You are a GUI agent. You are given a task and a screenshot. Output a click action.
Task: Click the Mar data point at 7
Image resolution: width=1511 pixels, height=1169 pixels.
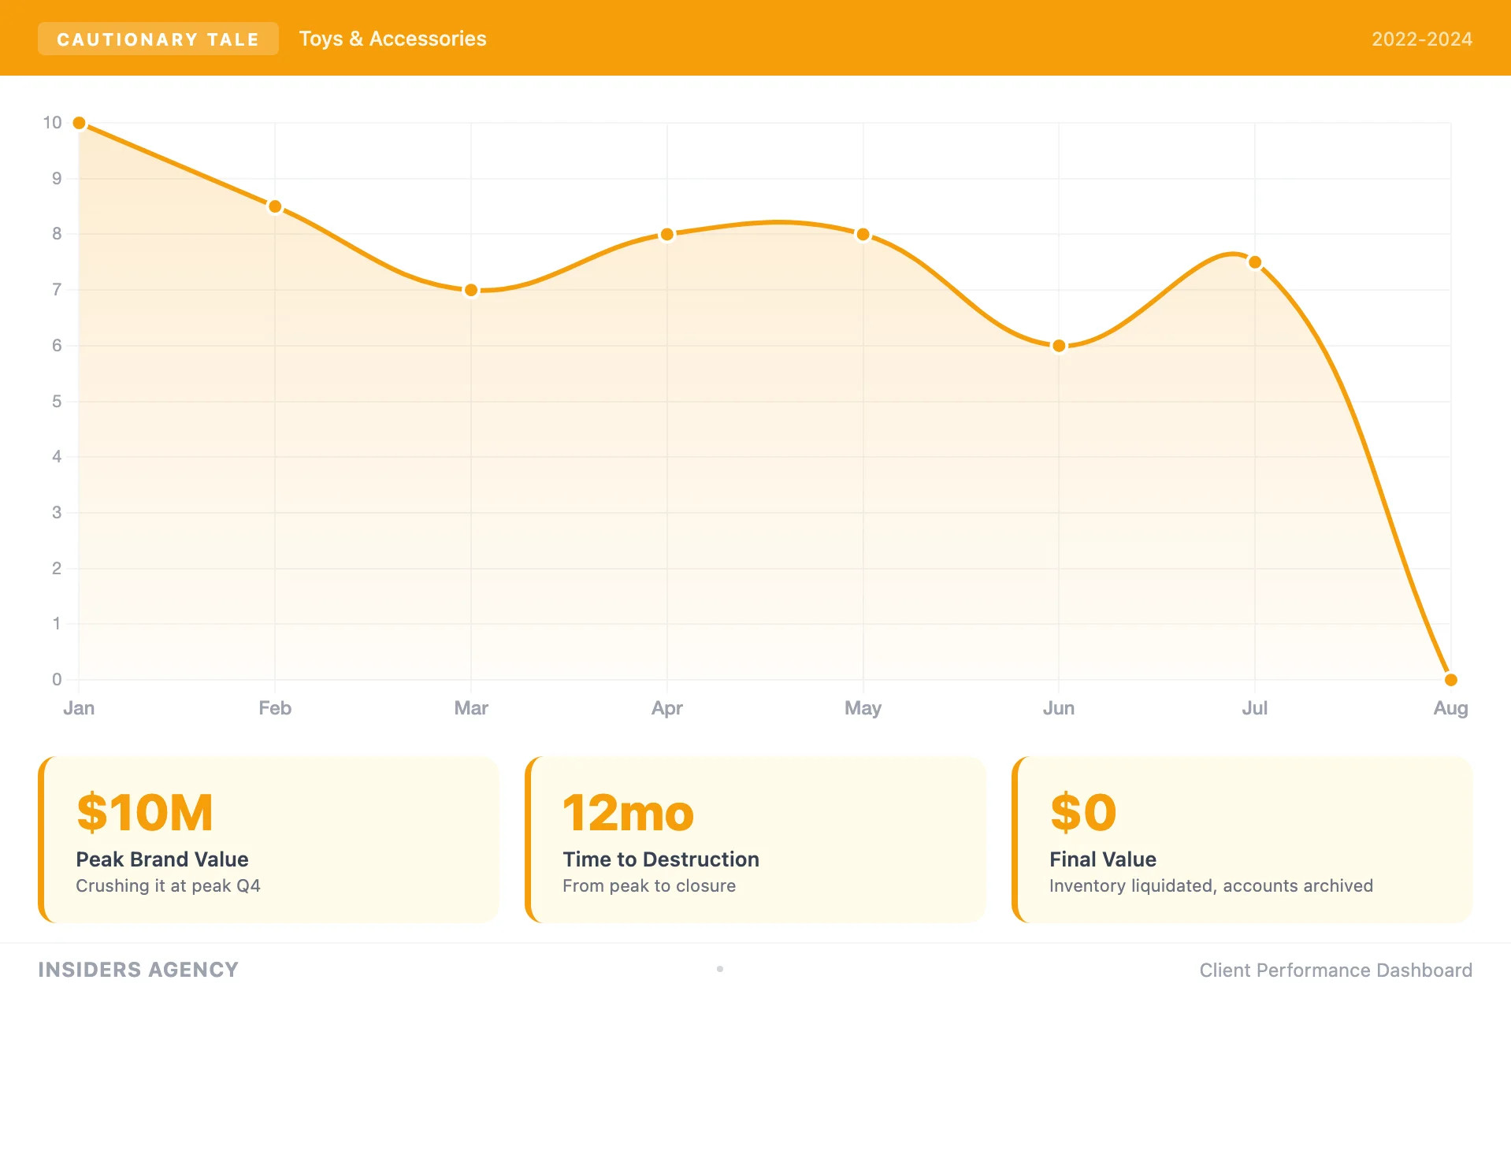[471, 291]
